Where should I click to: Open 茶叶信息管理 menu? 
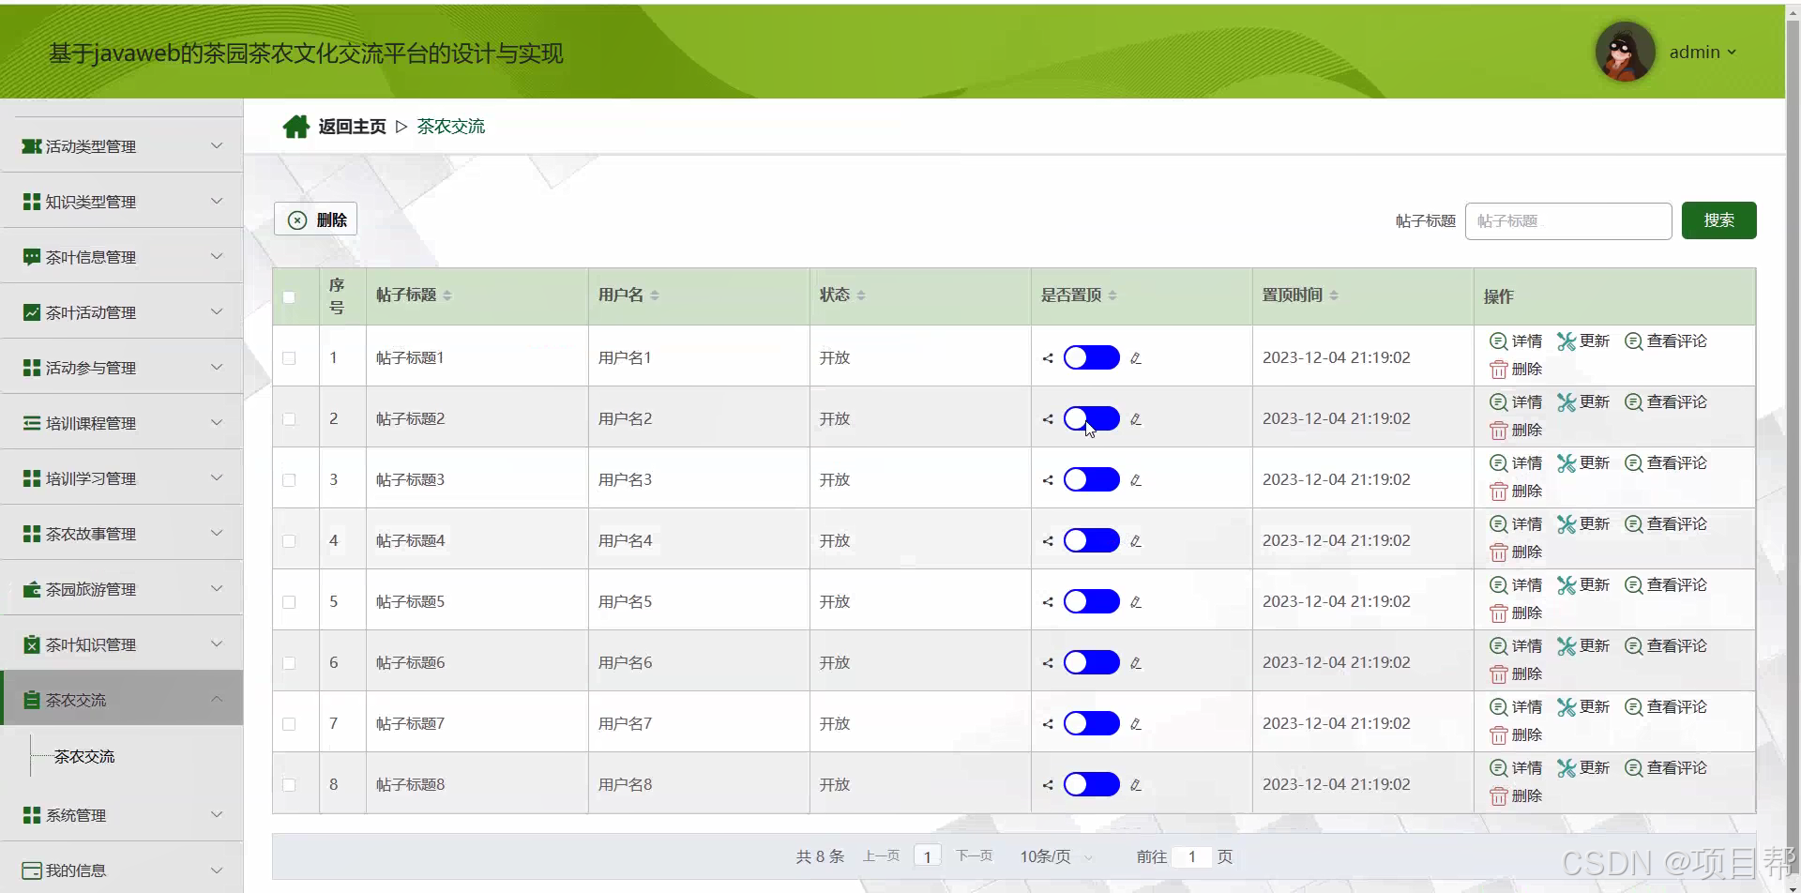(x=122, y=257)
